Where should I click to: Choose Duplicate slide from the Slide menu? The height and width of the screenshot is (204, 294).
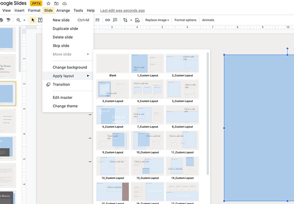65,29
